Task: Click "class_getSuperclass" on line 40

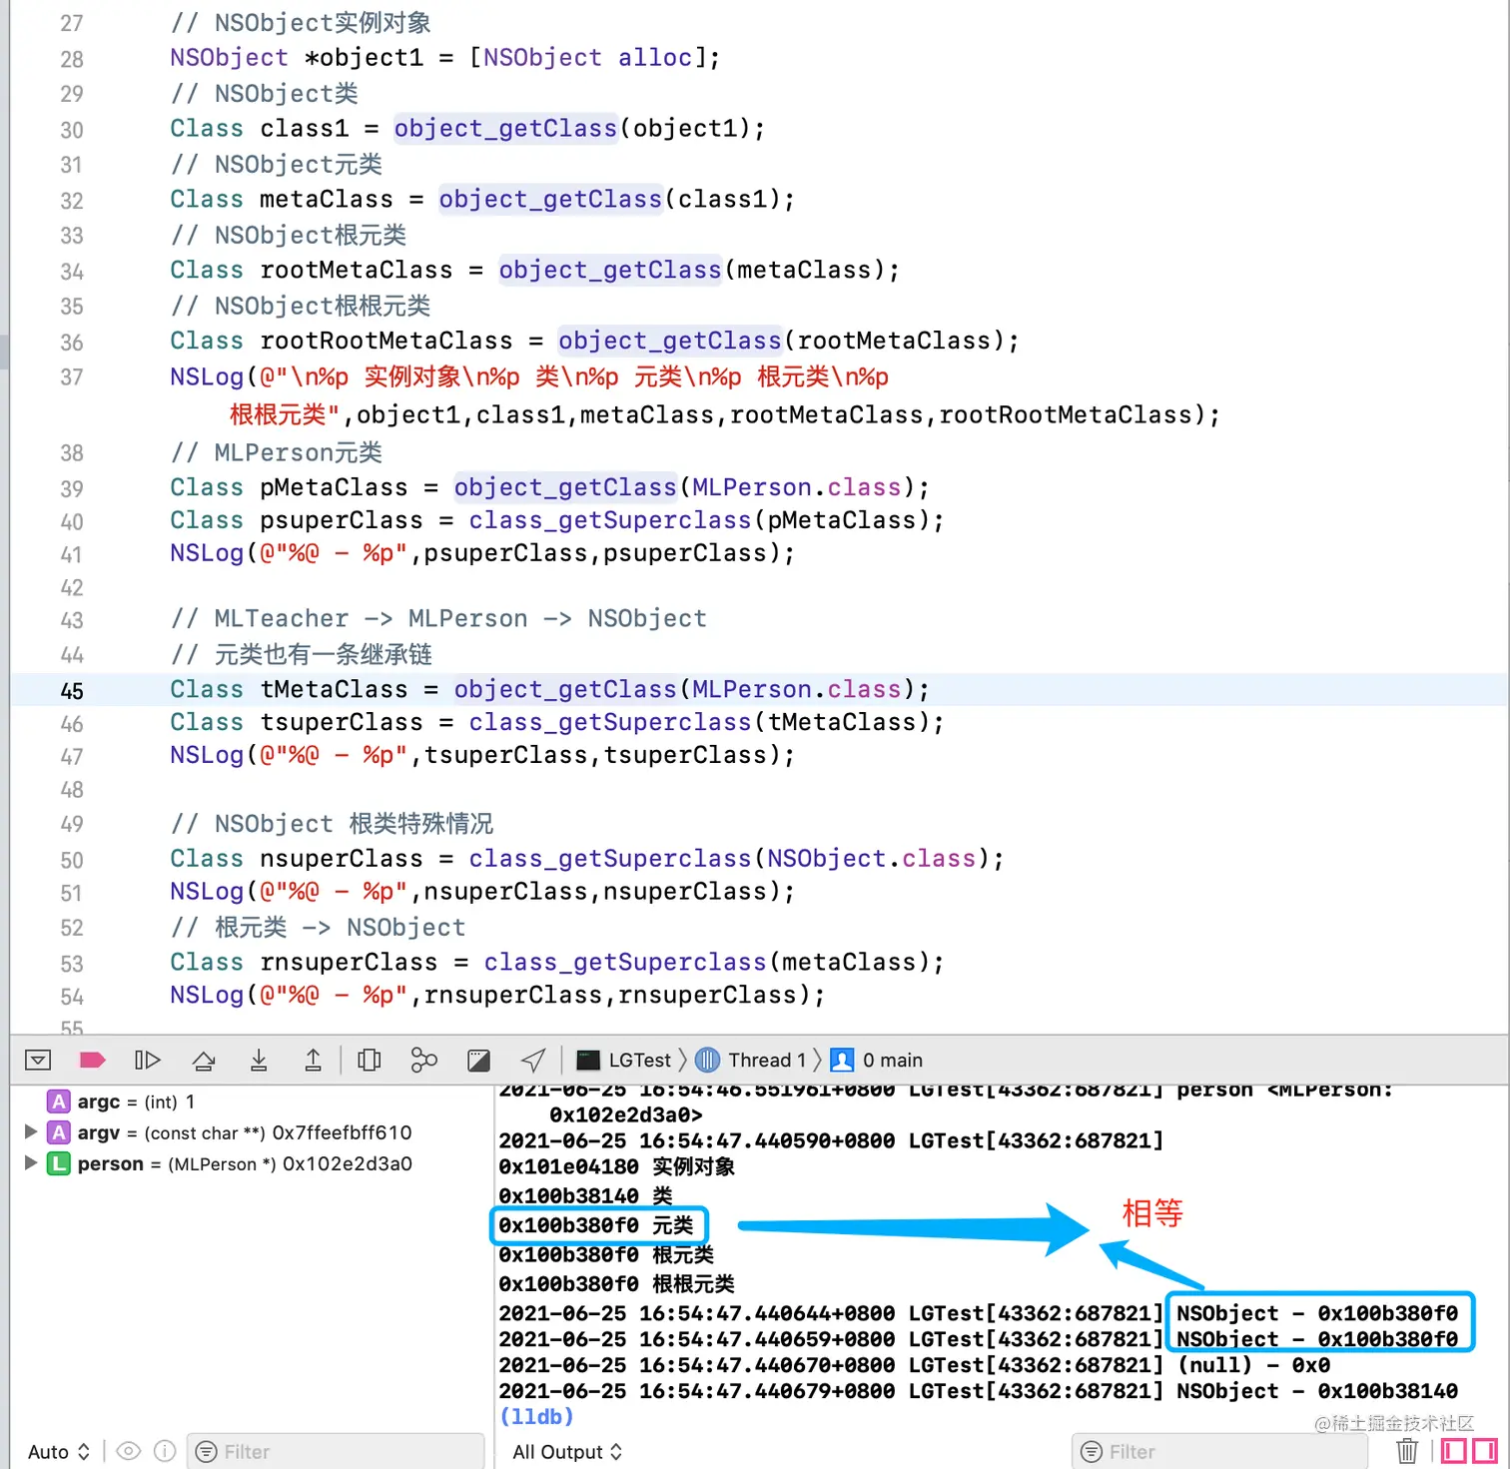Action: click(610, 520)
